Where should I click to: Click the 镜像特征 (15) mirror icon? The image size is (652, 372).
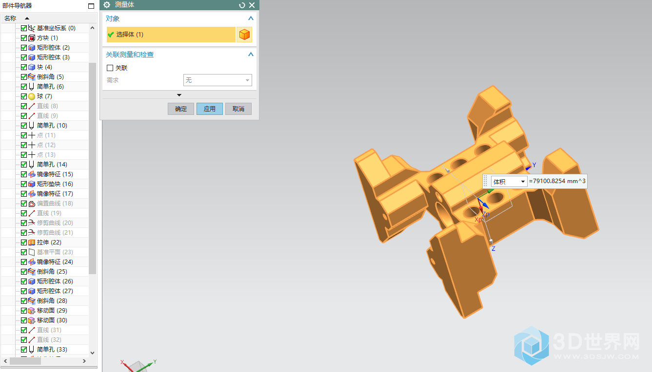coord(32,174)
